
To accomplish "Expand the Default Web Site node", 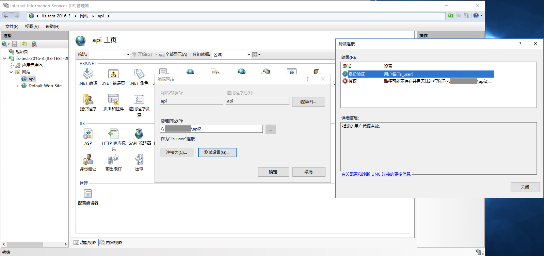I will tap(17, 86).
